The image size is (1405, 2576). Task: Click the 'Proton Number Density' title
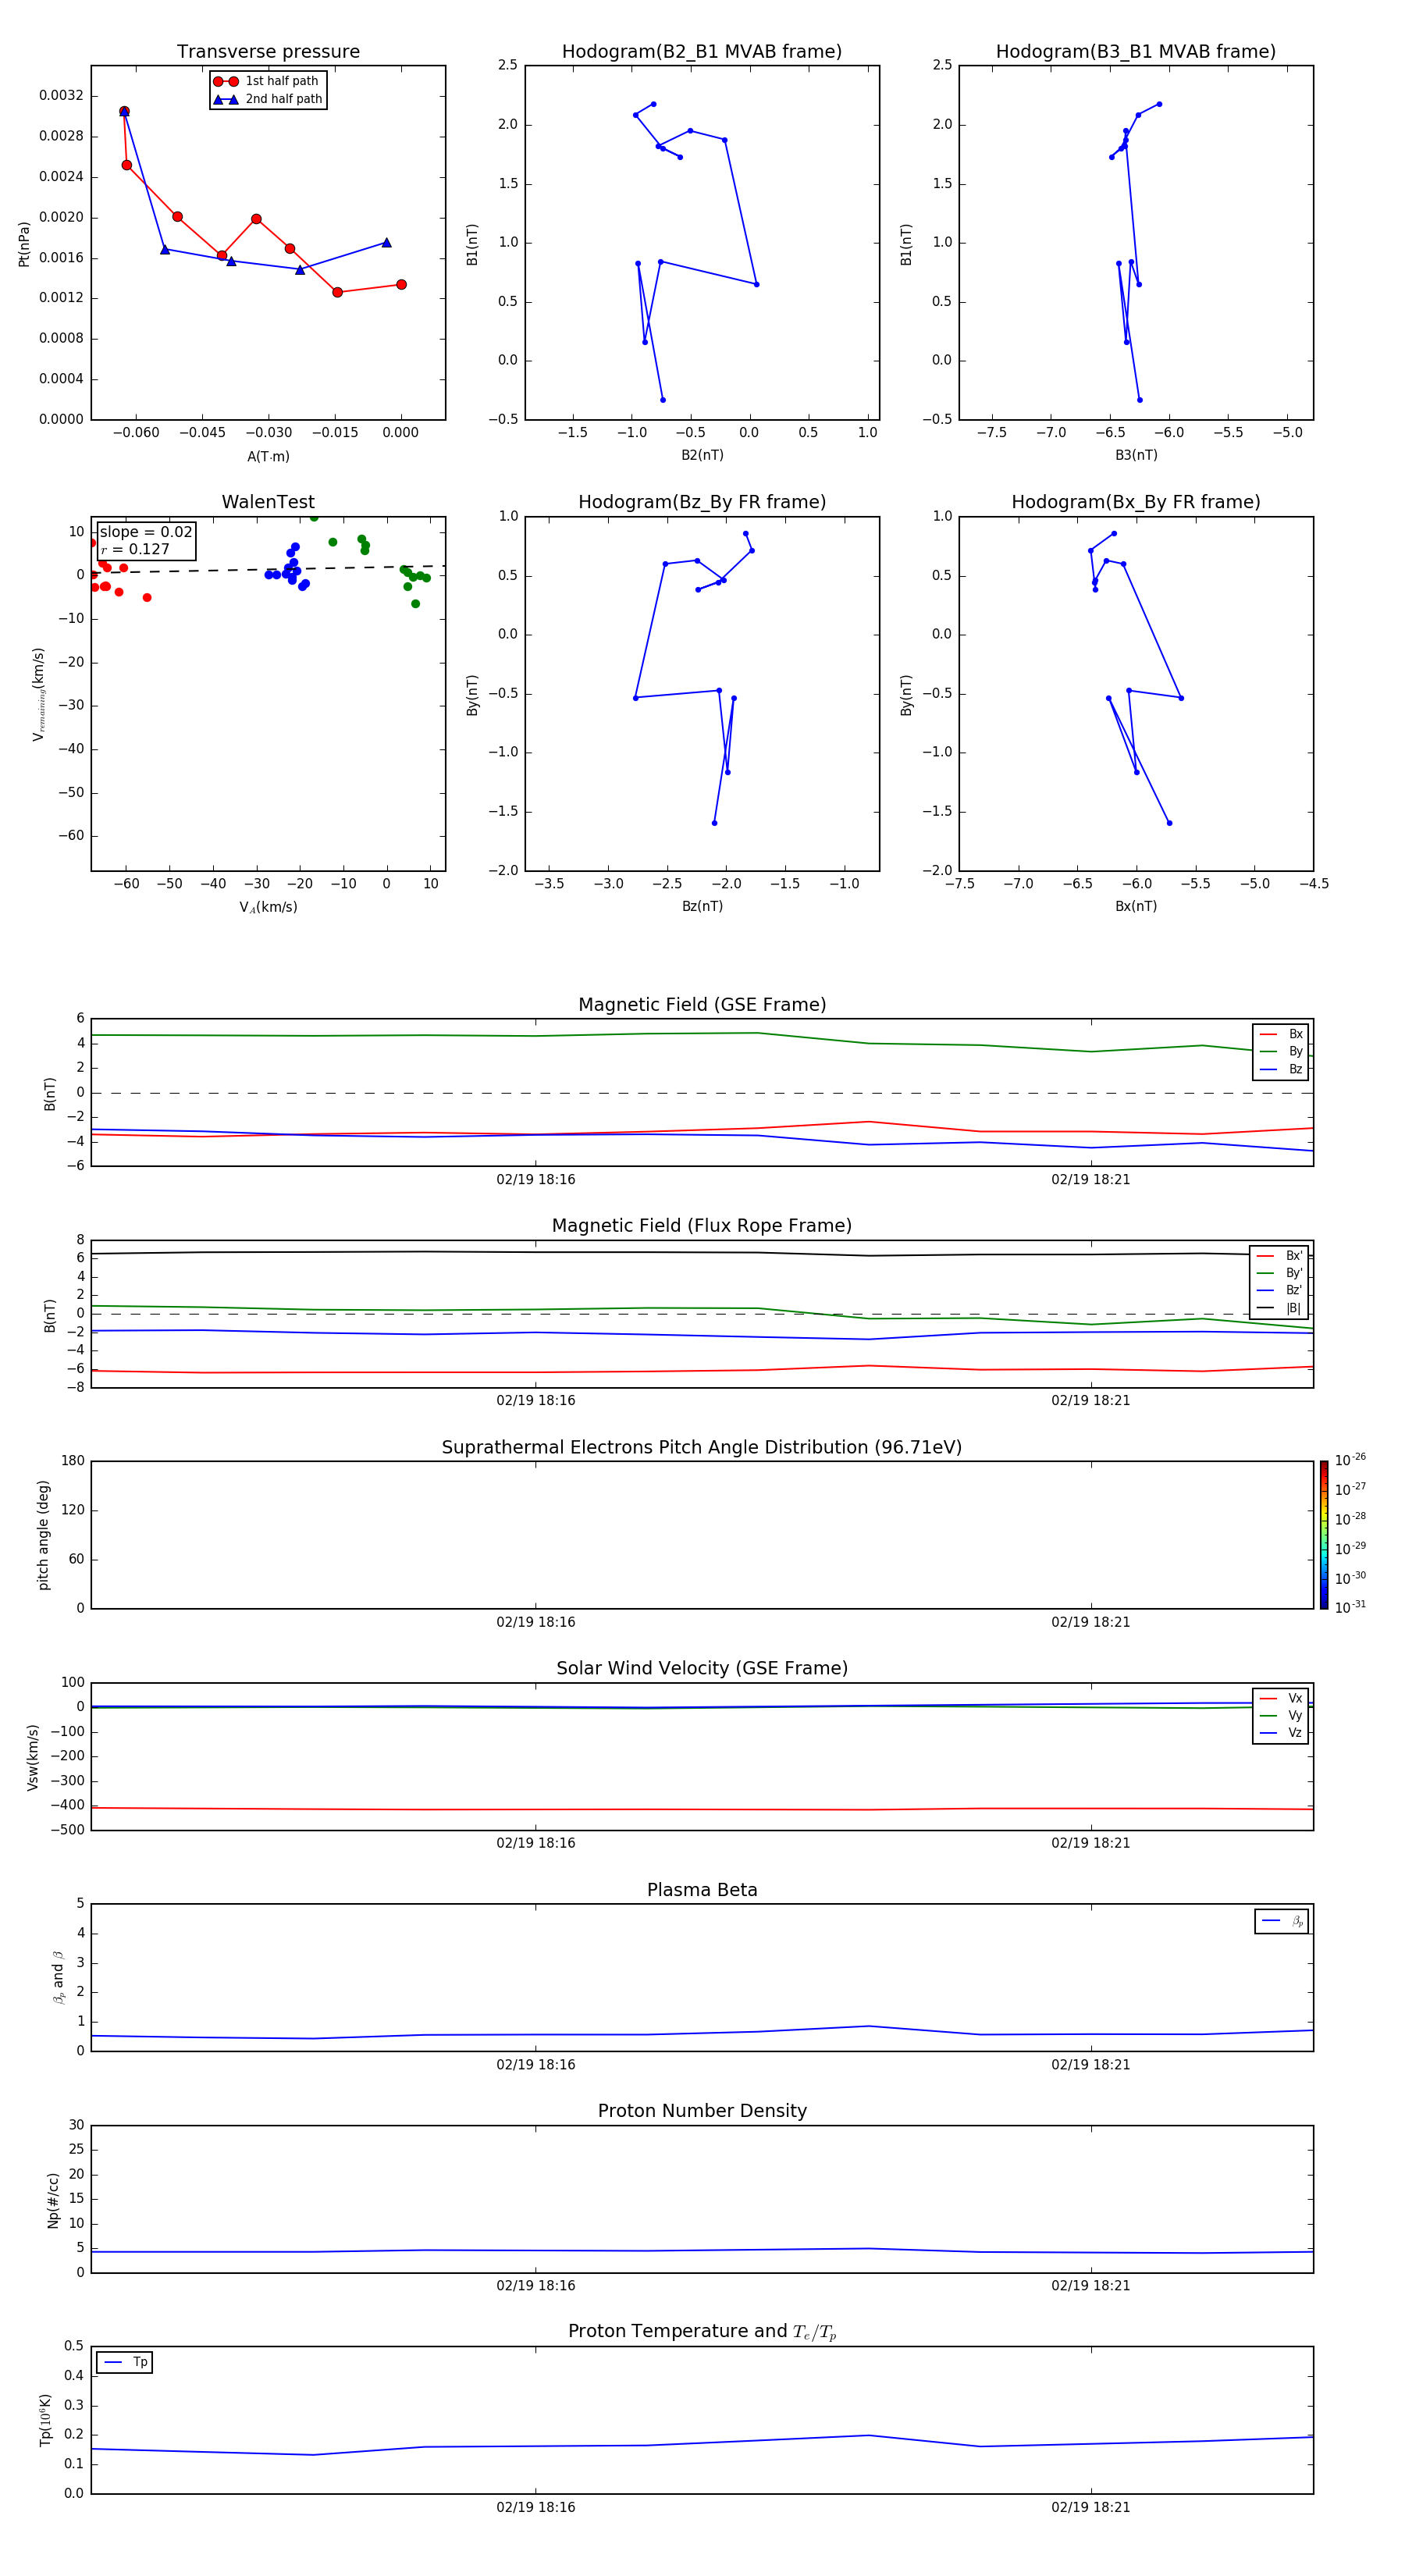coord(702,2111)
